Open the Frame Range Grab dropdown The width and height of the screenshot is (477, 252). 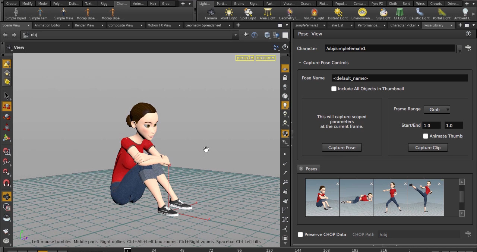click(x=437, y=109)
